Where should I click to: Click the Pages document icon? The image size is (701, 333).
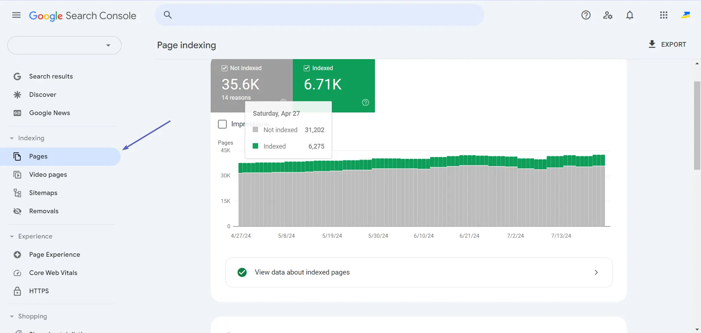17,156
